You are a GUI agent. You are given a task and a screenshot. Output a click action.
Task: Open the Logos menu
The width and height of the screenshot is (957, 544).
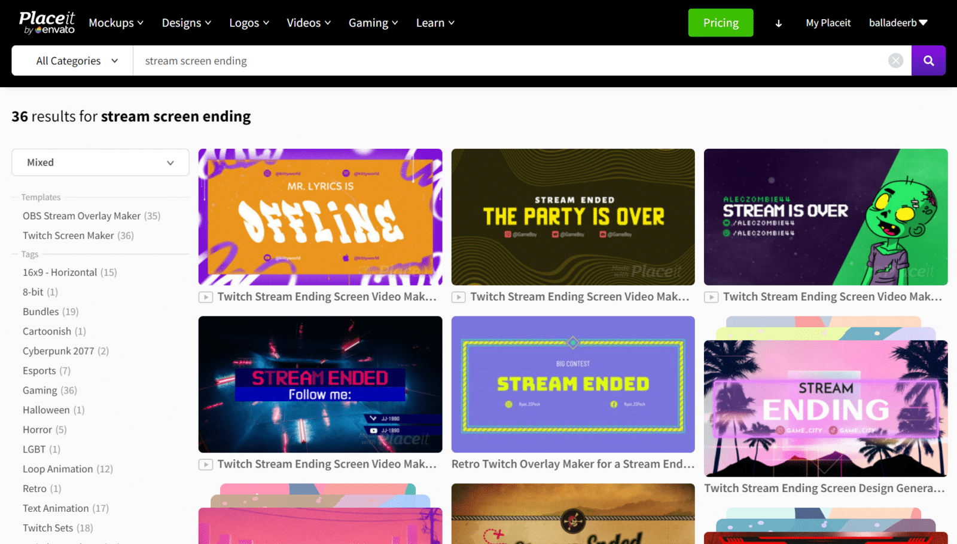coord(249,23)
